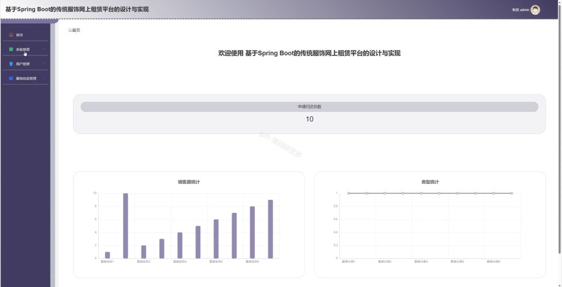Click the 首页 breadcrumb link
Screen dimensions: 562x287
pos(76,30)
